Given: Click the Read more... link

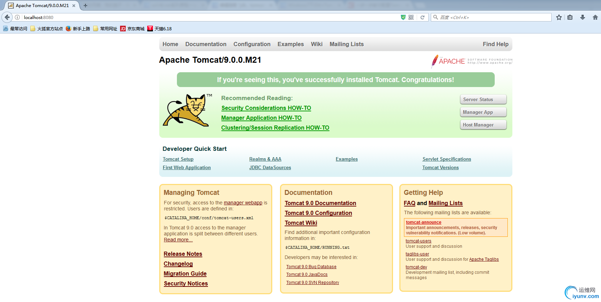Looking at the screenshot, I should (x=178, y=240).
